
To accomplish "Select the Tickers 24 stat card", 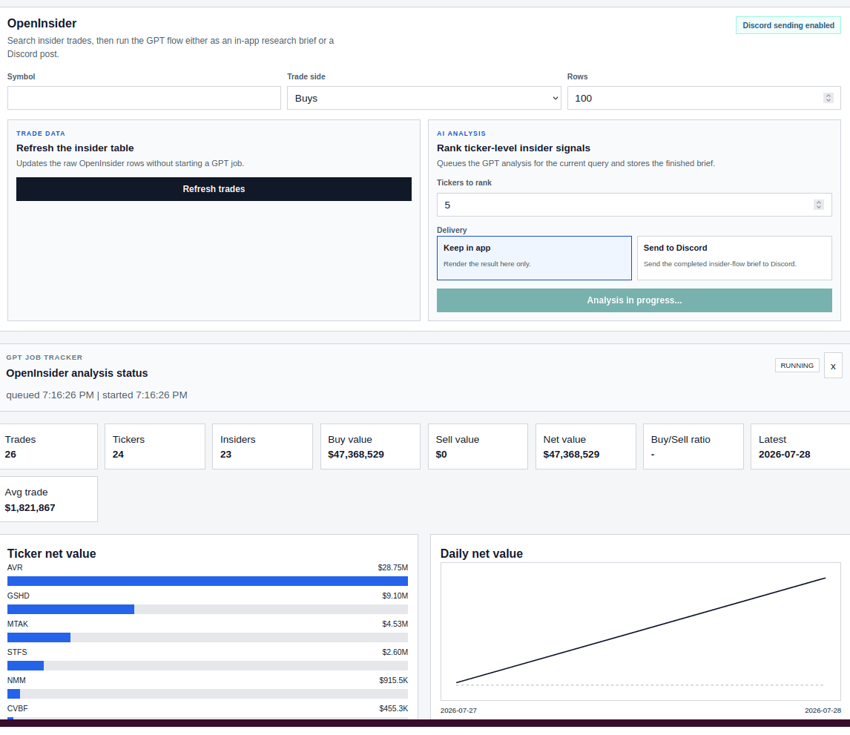I will 155,446.
